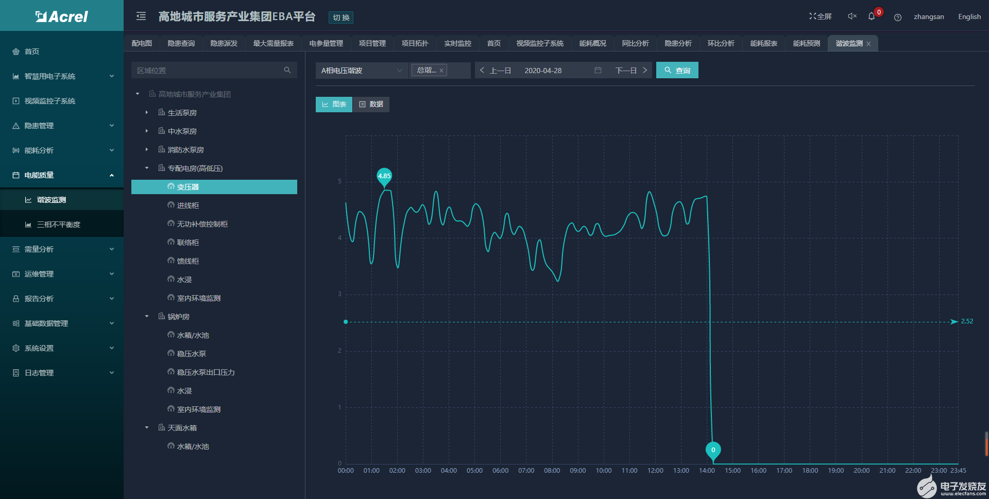Open zhangsan user menu
Image resolution: width=989 pixels, height=499 pixels.
(929, 17)
